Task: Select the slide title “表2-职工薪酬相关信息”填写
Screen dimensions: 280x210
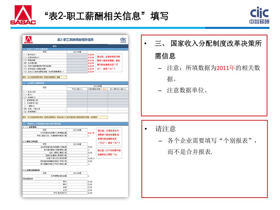Action: point(106,16)
